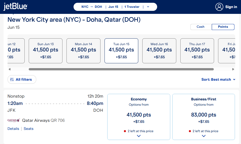Open flight Details link
This screenshot has height=144, width=241.
click(13, 129)
